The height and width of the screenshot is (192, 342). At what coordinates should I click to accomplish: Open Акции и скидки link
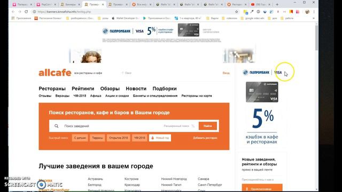[x=117, y=96]
